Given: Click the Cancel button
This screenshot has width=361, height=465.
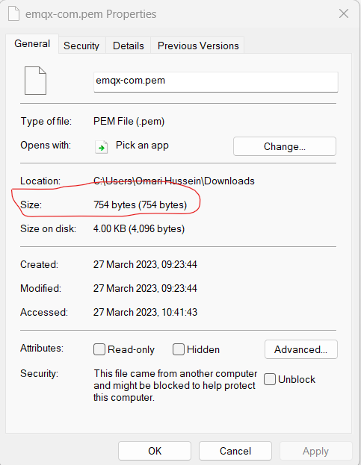Looking at the screenshot, I should tap(235, 451).
